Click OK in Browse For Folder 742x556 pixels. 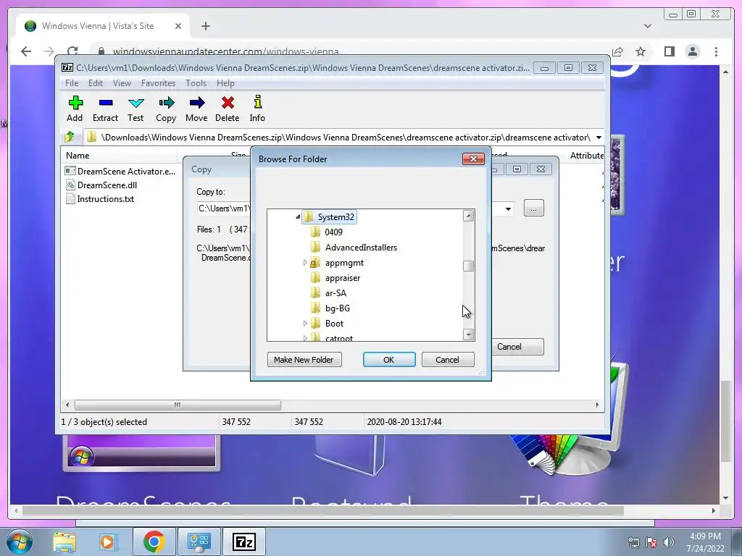(389, 359)
